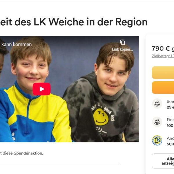Click the donor name starting with 'Anc'
The width and height of the screenshot is (174, 174).
click(x=170, y=138)
